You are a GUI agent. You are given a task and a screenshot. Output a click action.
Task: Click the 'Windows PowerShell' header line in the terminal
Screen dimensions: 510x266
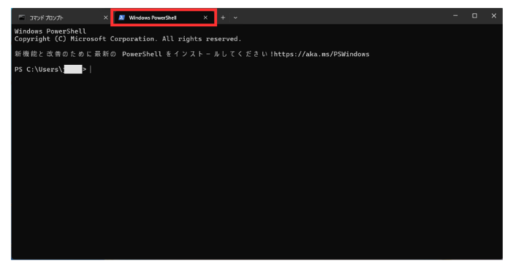tap(50, 31)
